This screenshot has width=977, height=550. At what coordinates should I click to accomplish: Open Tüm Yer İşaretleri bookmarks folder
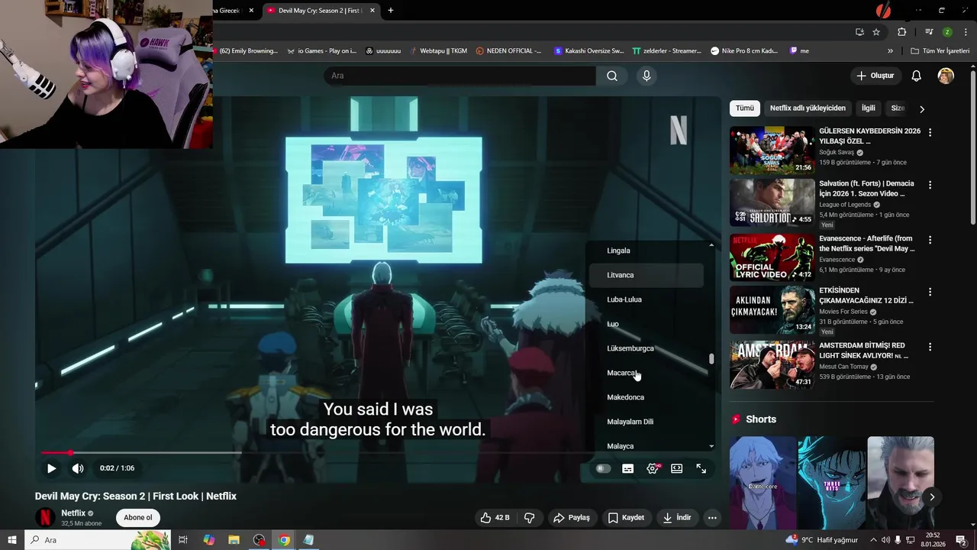[x=940, y=51]
